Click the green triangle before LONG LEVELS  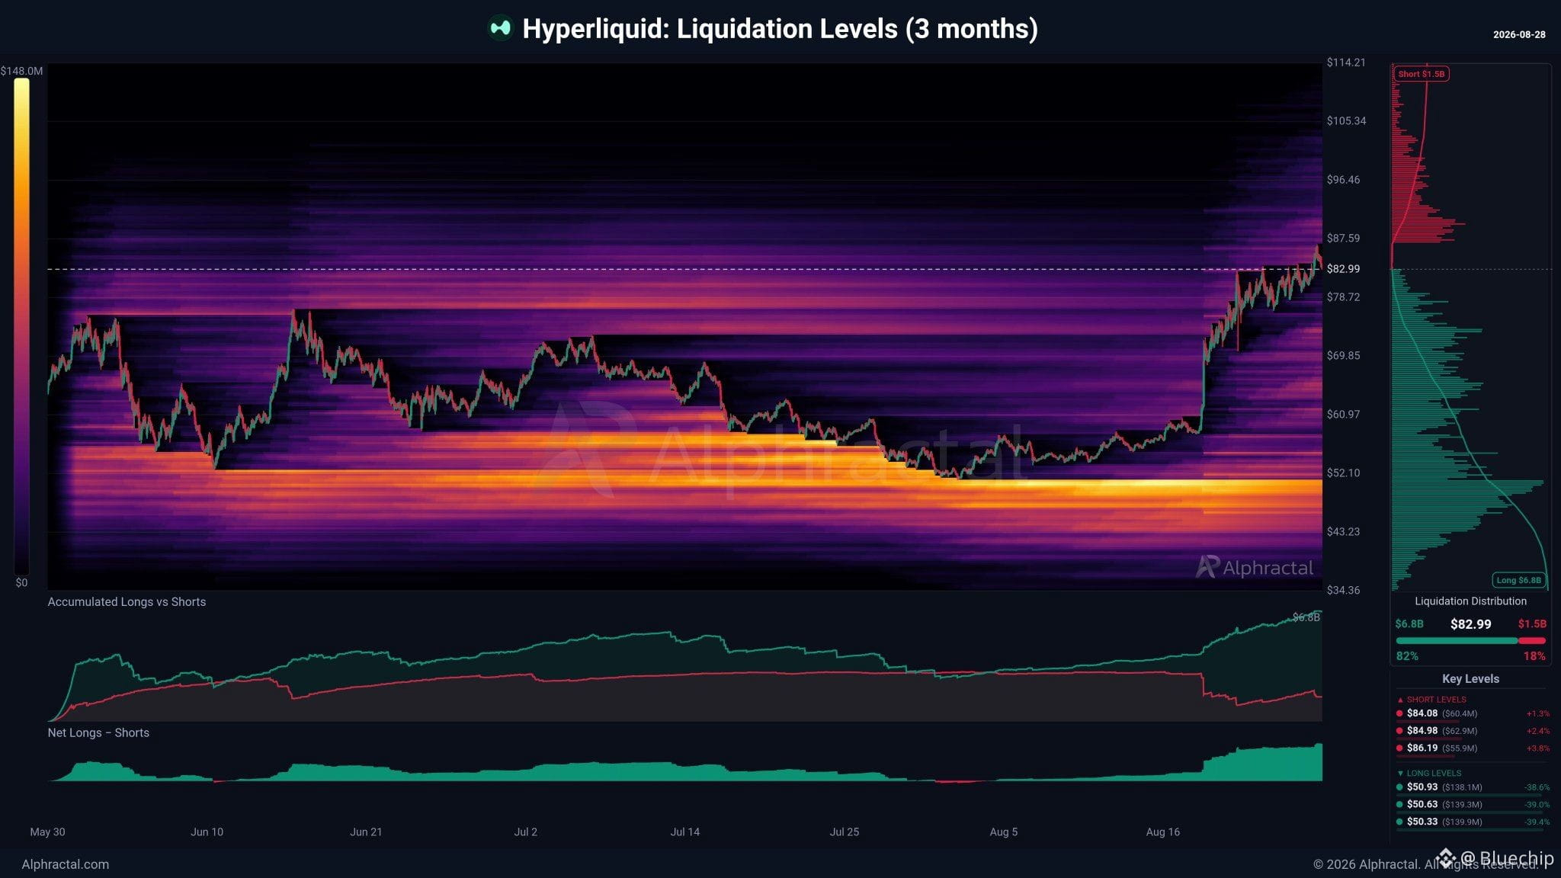click(x=1400, y=773)
